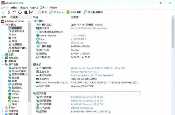Open QuadCore Intel Core i5-6300HQ link

tap(98, 68)
